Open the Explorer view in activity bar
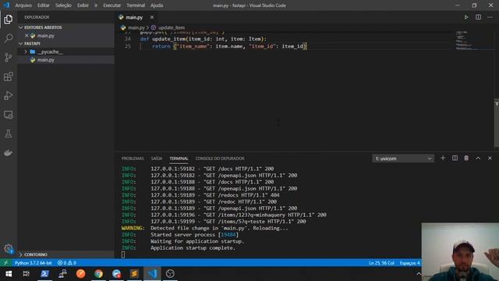This screenshot has width=499, height=281. pyautogui.click(x=9, y=20)
